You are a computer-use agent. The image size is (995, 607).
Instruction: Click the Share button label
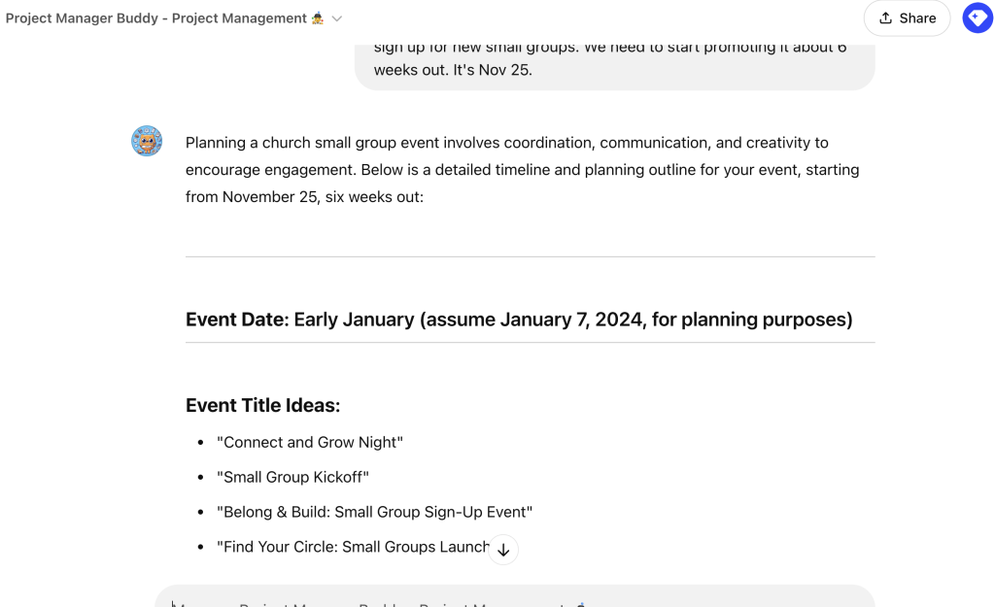click(x=917, y=18)
